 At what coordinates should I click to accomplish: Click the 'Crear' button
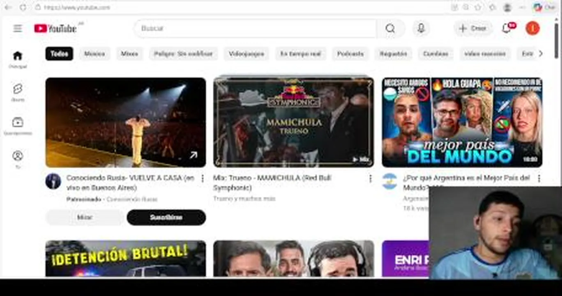click(x=473, y=28)
